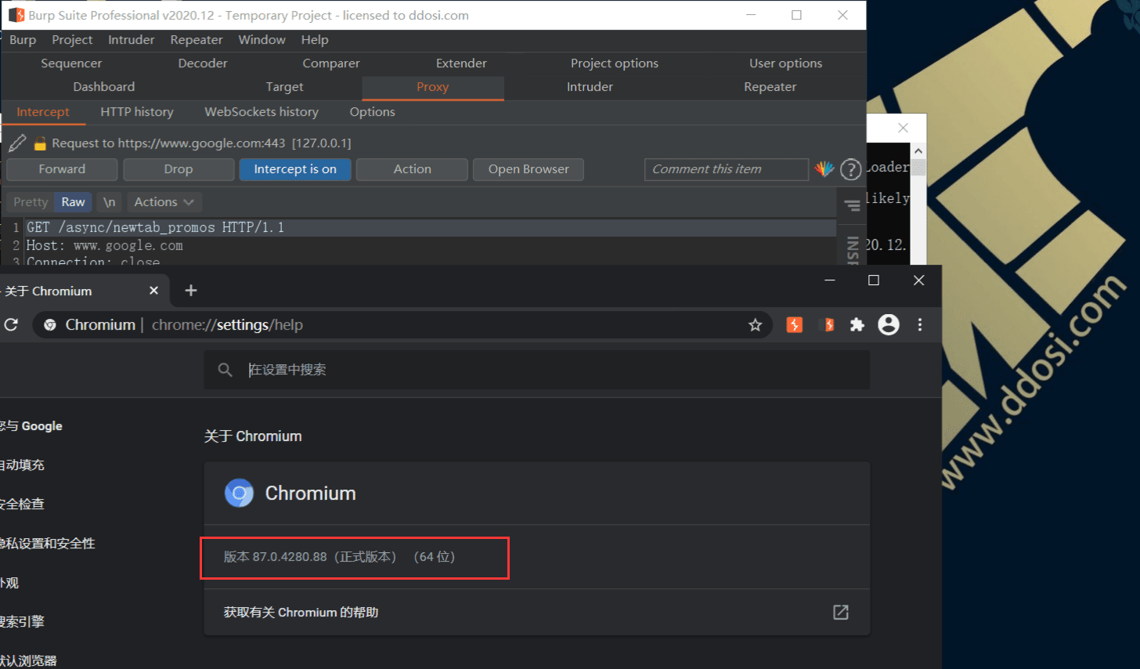Open a new tab with plus icon
The image size is (1140, 669).
190,291
